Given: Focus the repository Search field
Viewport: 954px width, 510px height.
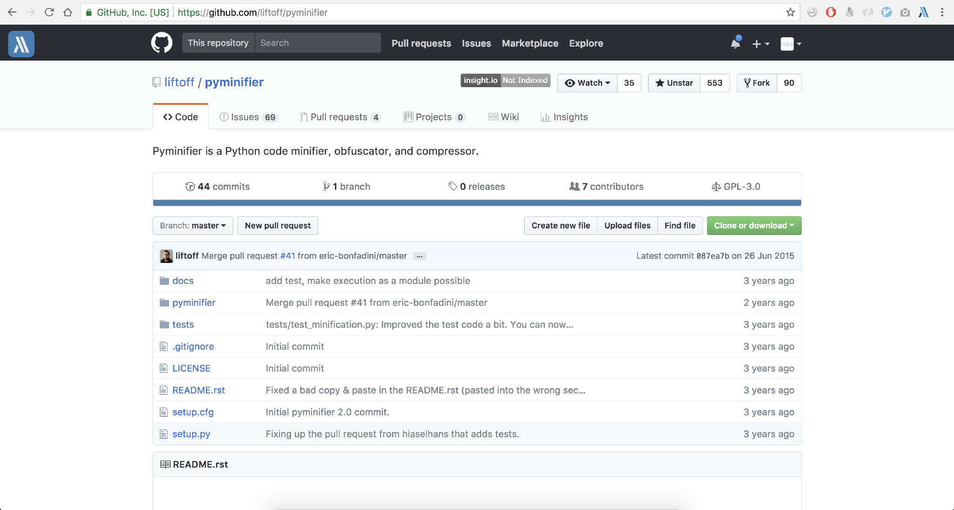Looking at the screenshot, I should pos(318,43).
